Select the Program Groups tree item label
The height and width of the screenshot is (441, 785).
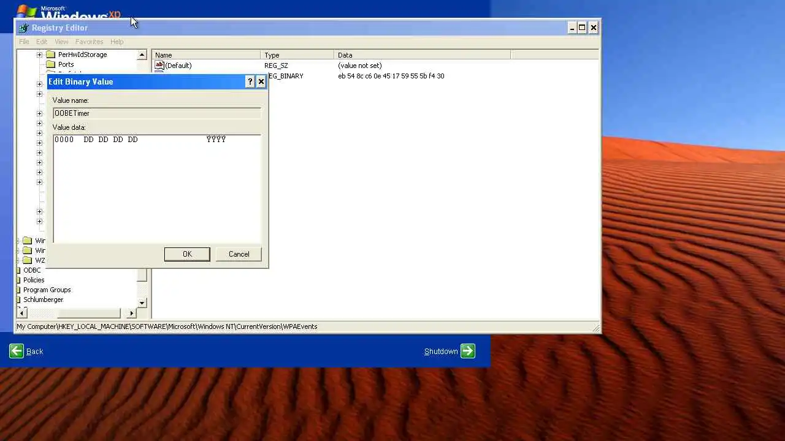point(47,290)
